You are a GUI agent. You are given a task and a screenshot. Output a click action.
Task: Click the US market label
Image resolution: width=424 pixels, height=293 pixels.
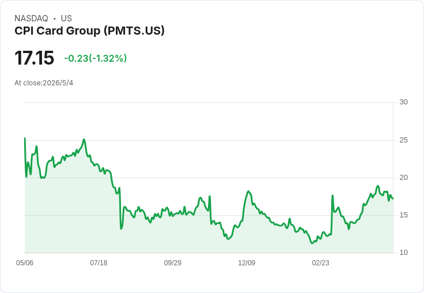click(66, 18)
